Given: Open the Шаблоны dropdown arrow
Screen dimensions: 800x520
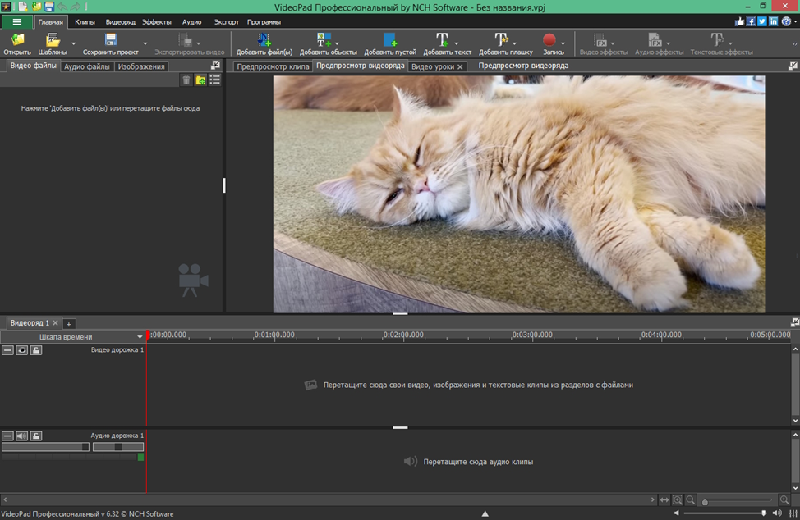Looking at the screenshot, I should point(73,43).
